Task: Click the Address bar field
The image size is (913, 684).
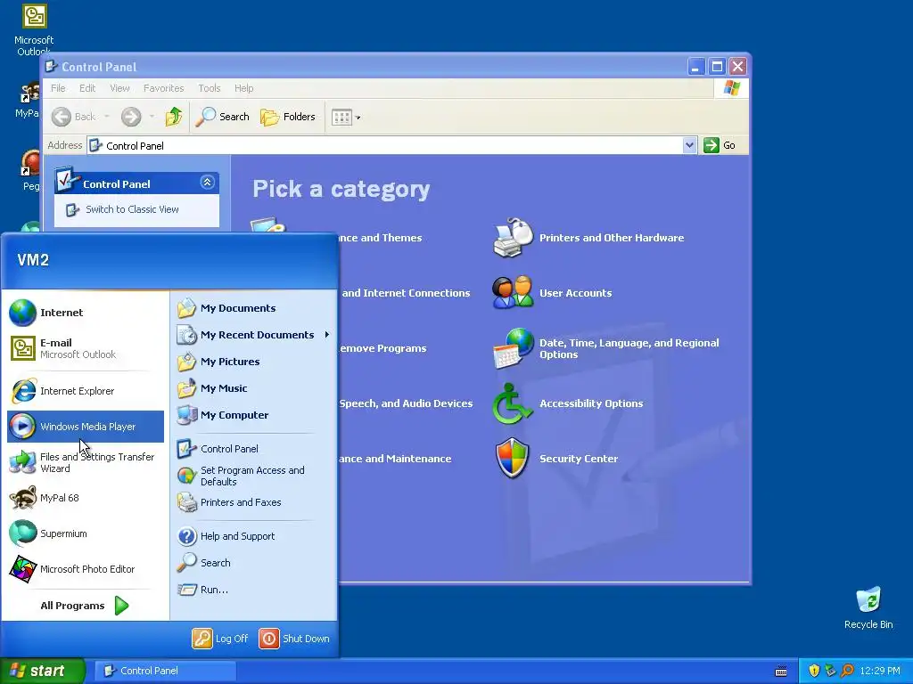Action: [385, 145]
